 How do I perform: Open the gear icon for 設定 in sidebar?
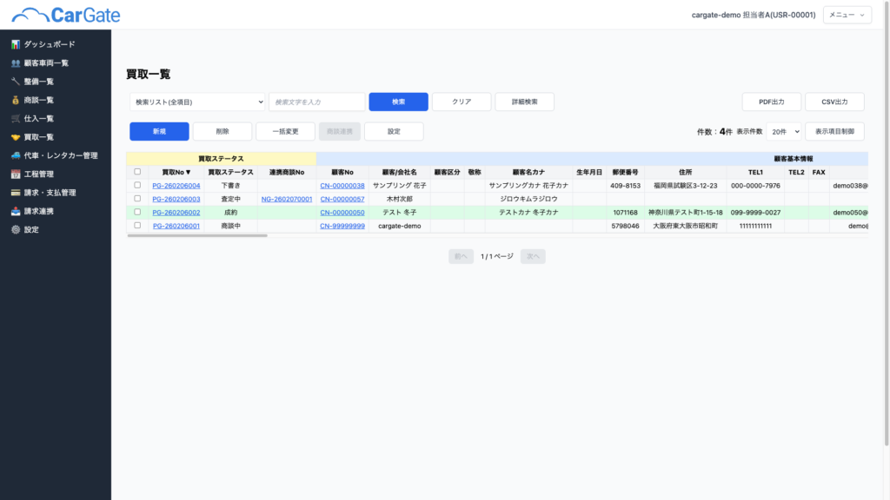[x=16, y=229]
